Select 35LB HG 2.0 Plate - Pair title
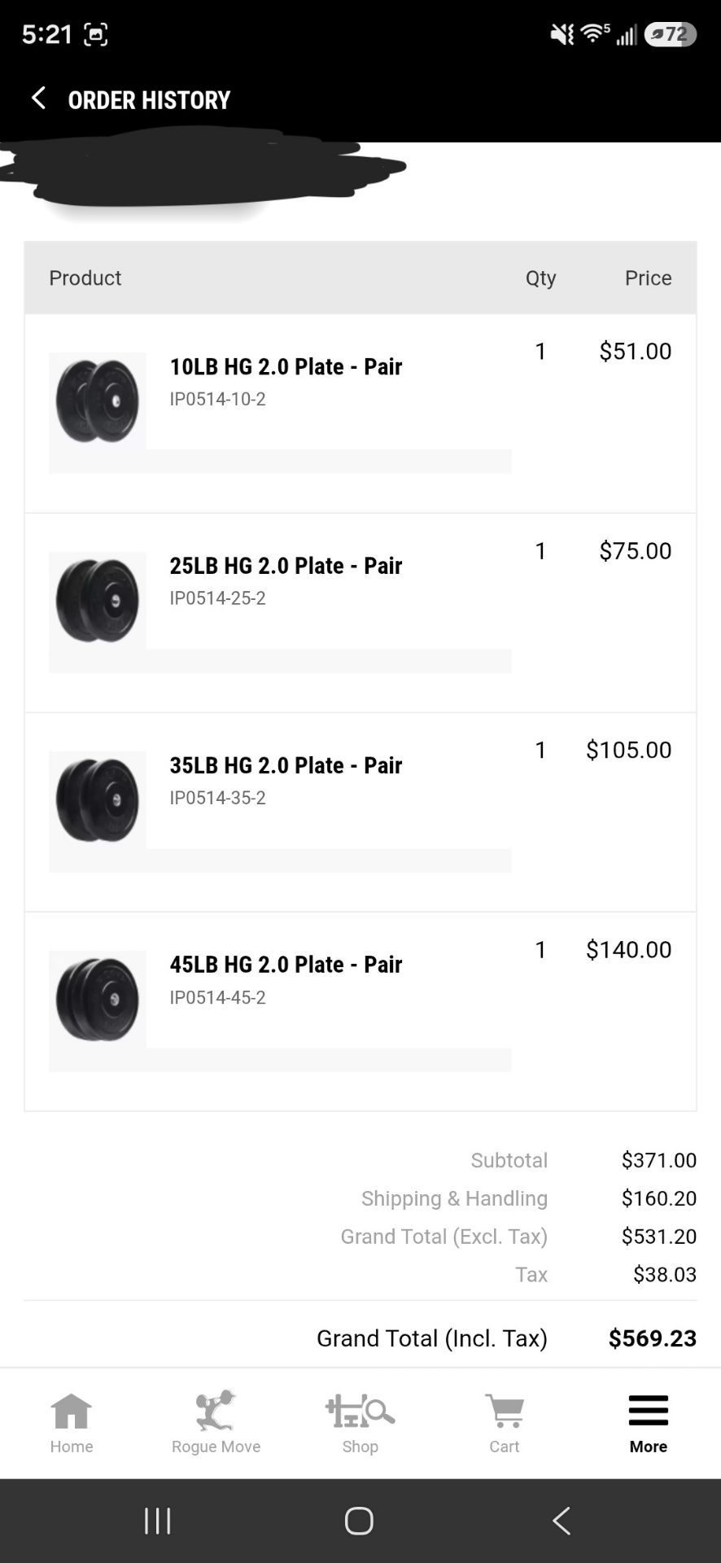The height and width of the screenshot is (1563, 721). tap(286, 765)
